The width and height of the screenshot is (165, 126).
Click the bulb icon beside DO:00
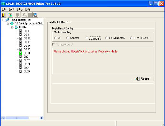point(20,31)
